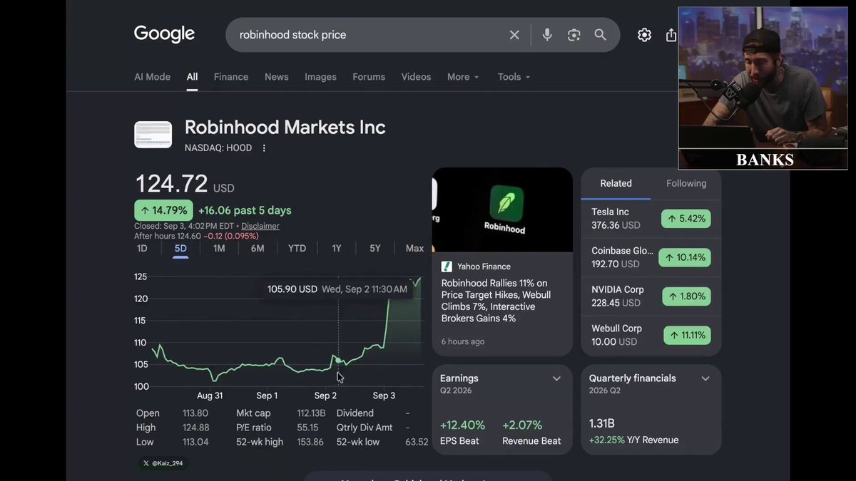Open the Forums tab
Image resolution: width=856 pixels, height=481 pixels.
369,77
